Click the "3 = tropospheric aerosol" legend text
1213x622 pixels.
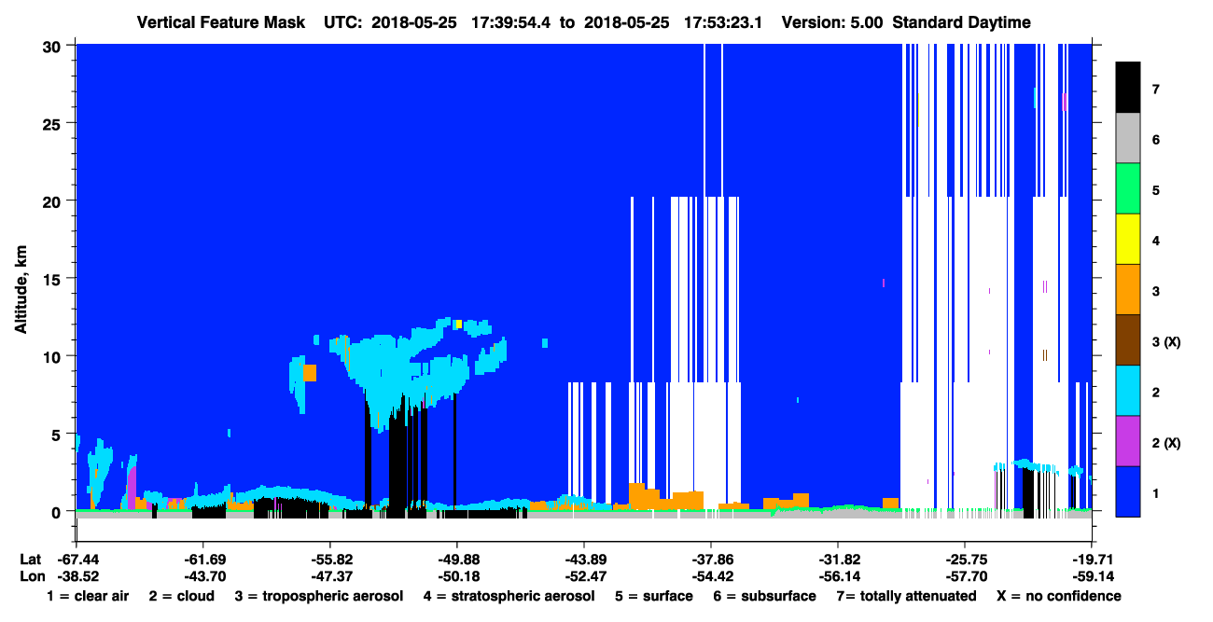coord(319,596)
